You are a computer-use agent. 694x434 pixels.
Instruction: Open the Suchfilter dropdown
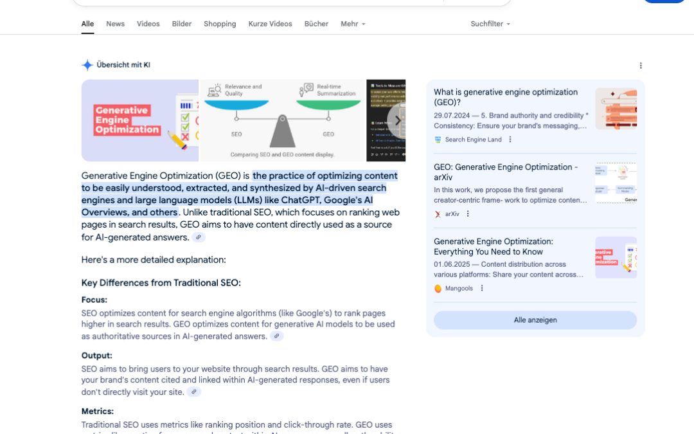coord(490,24)
